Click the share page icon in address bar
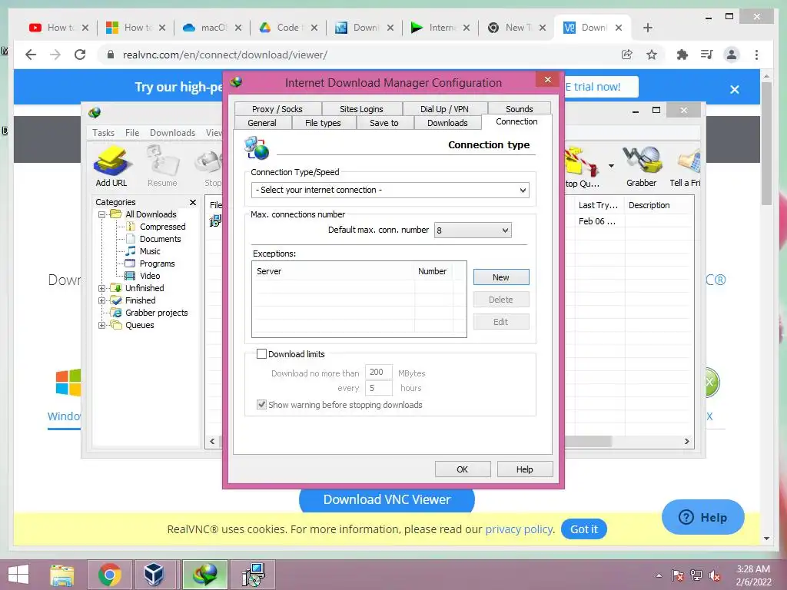This screenshot has width=787, height=590. pos(627,55)
